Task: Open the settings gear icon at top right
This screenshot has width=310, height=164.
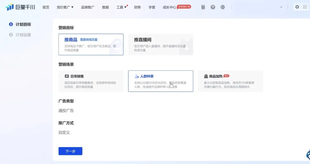Action: [297, 7]
